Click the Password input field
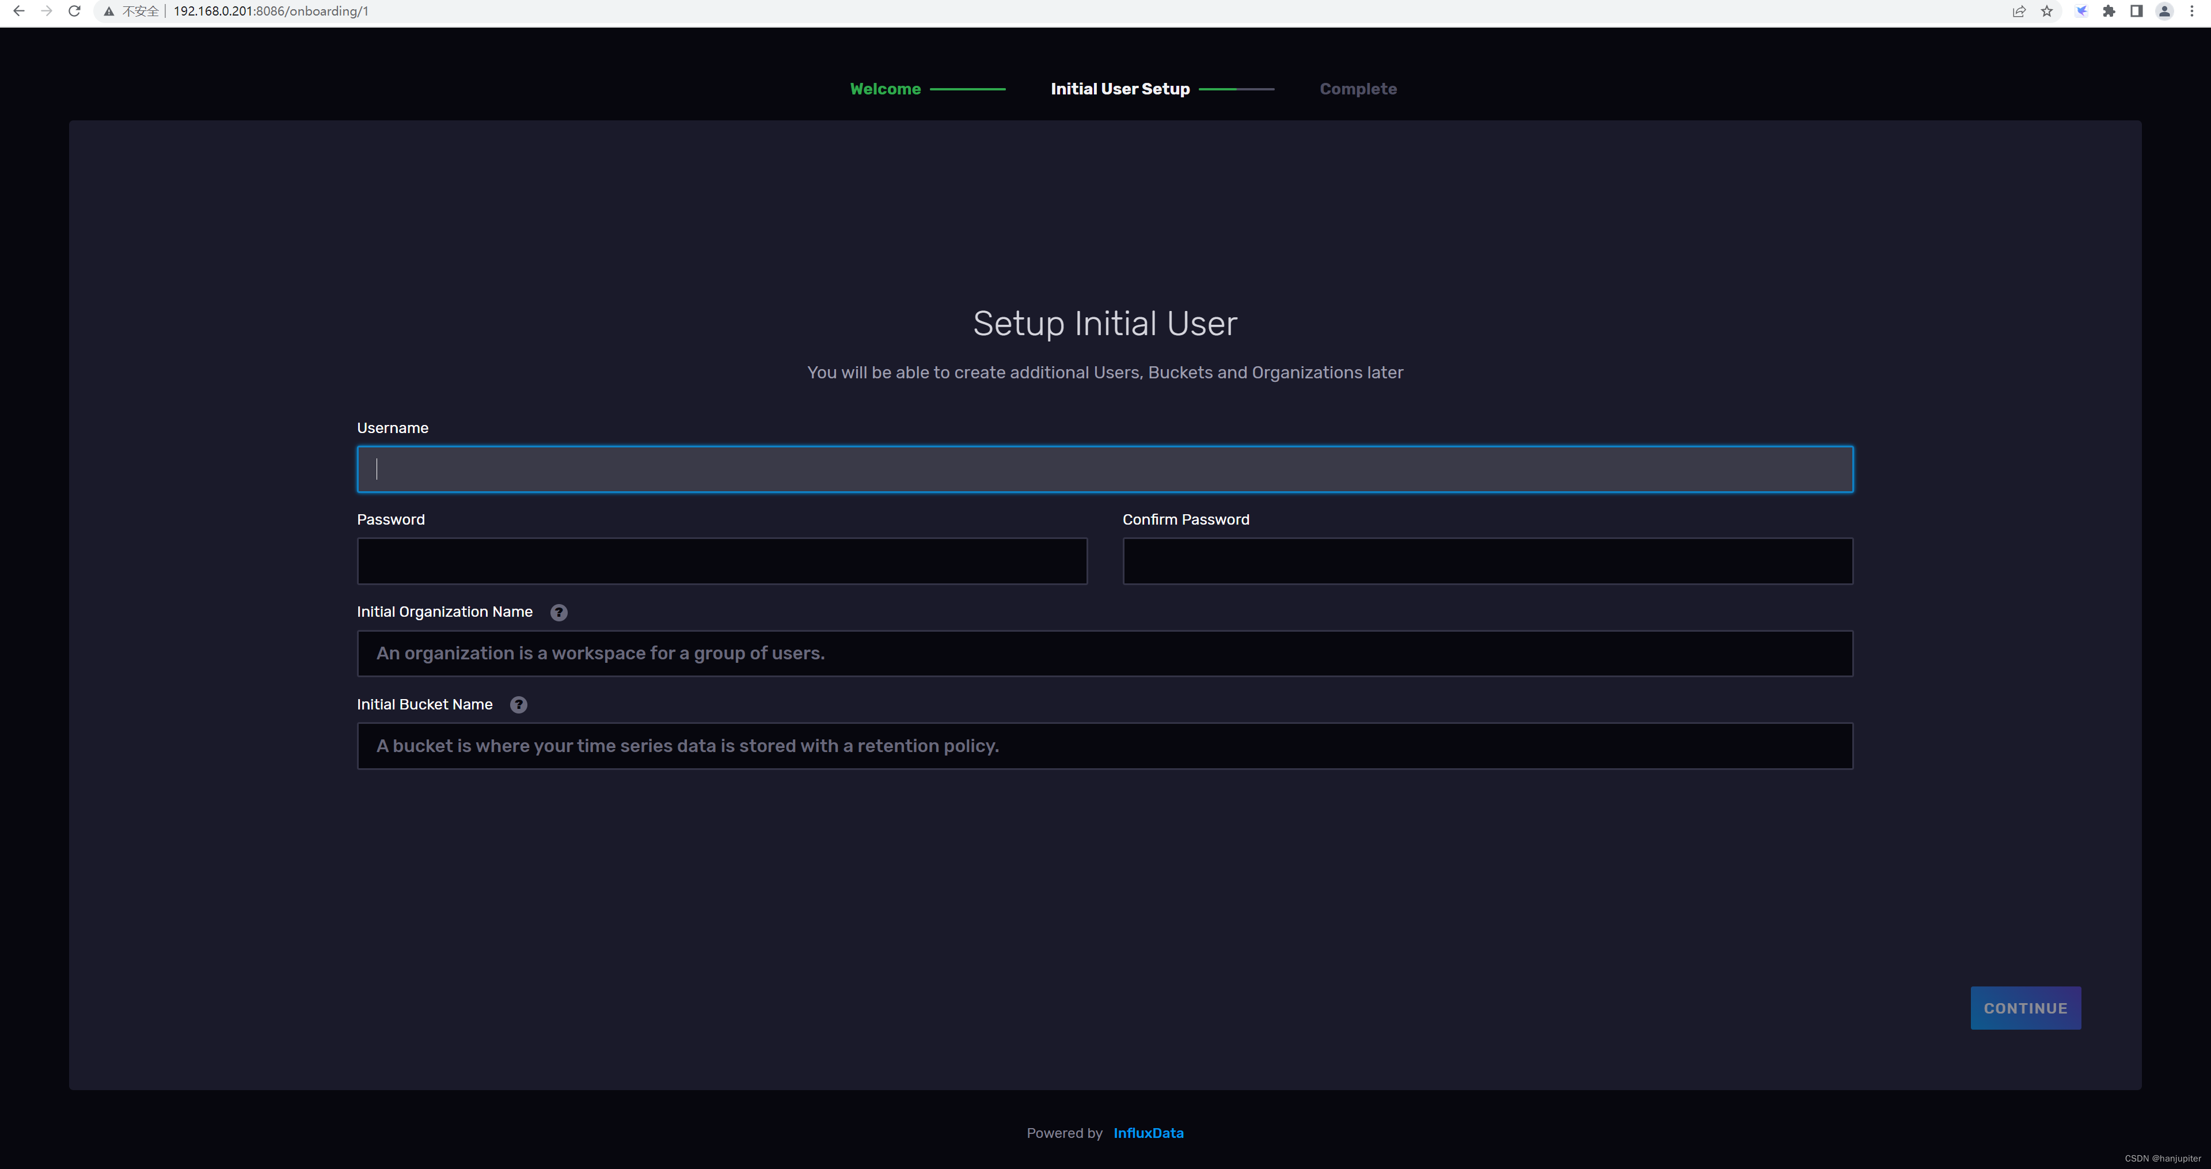The height and width of the screenshot is (1169, 2211). click(722, 560)
